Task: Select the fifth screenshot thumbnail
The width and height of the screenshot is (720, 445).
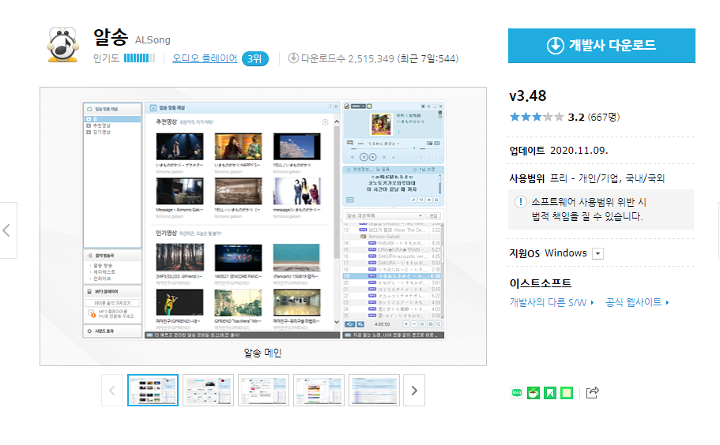Action: pos(375,391)
